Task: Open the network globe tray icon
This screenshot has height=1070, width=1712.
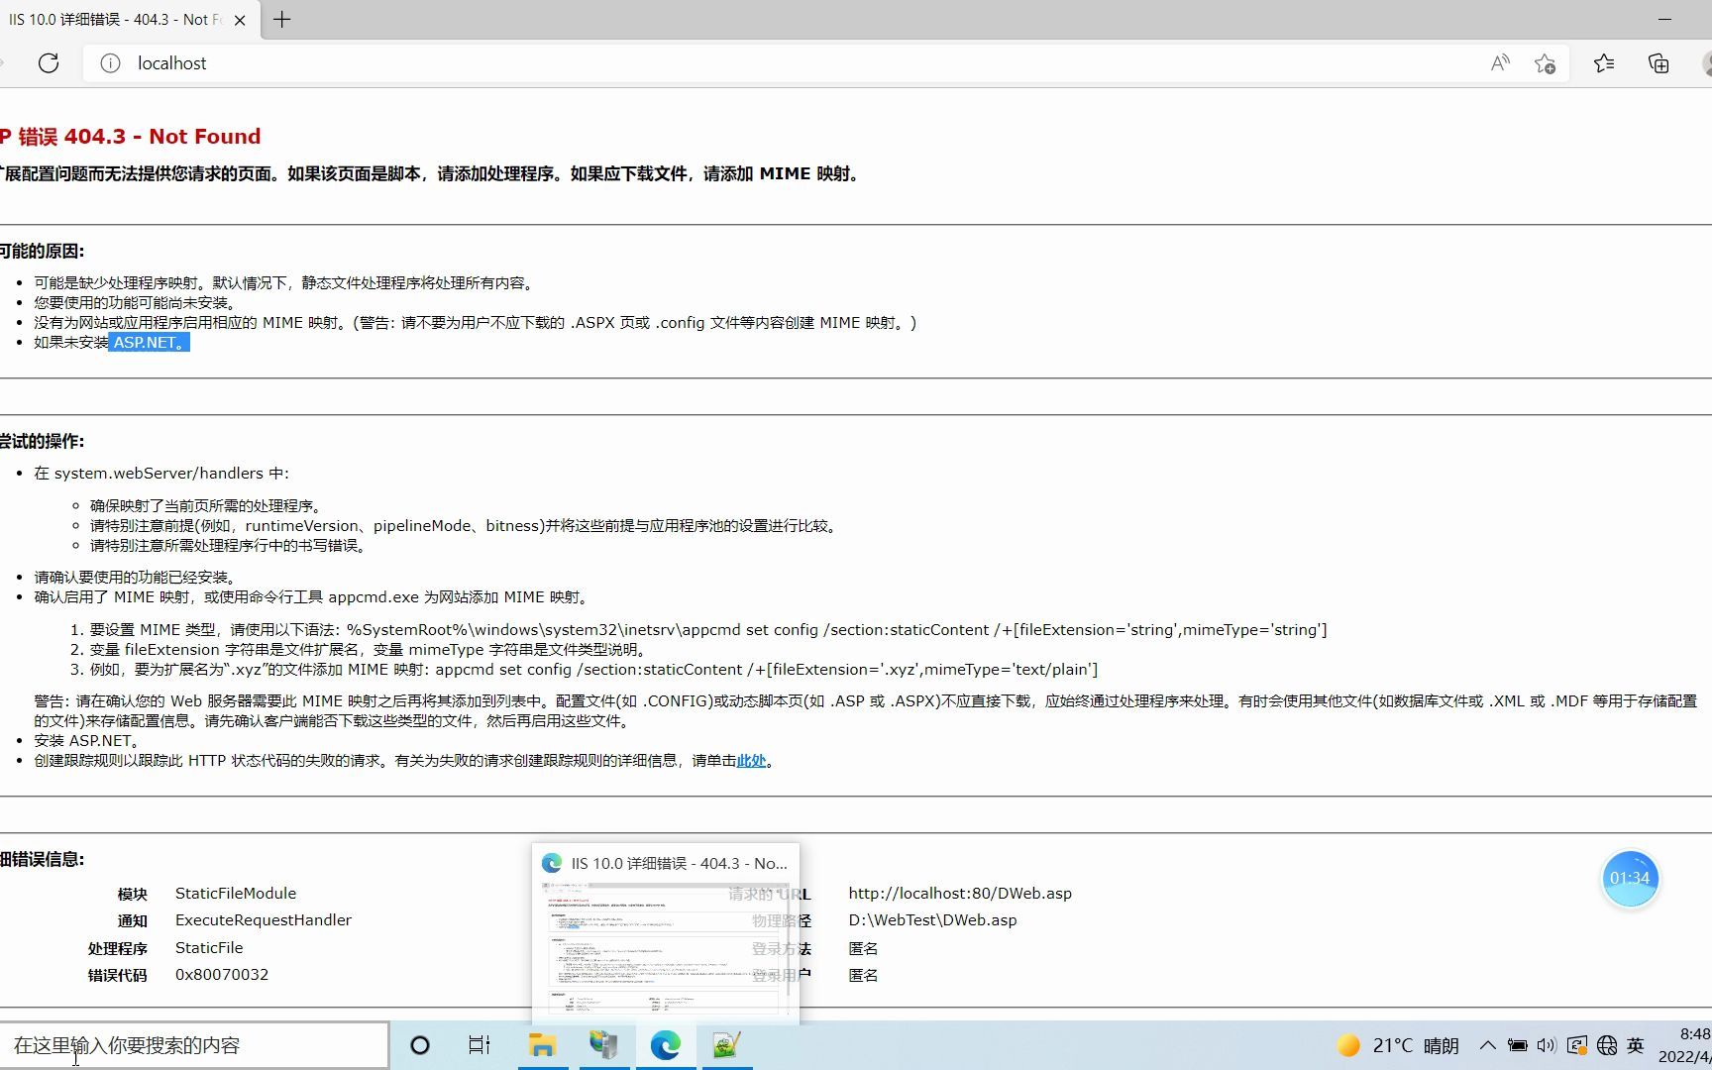Action: [x=1607, y=1045]
